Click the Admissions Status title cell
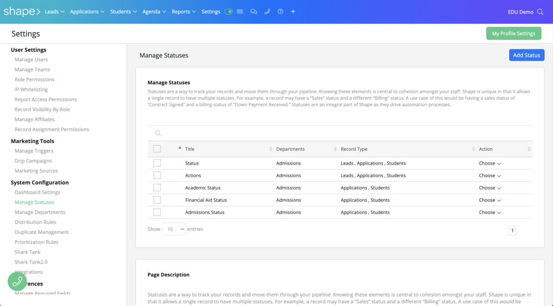 205,212
